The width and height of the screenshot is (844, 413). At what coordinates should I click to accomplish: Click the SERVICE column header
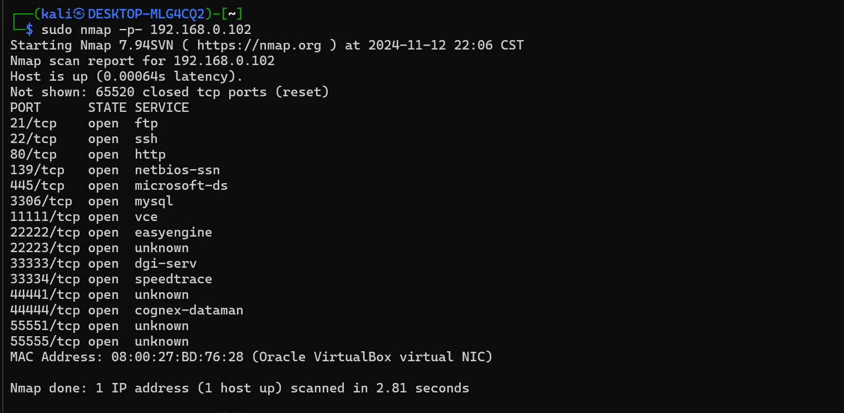tap(162, 107)
